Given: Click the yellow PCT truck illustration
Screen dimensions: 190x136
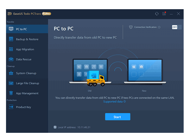Looking at the screenshot, I should point(96,78).
